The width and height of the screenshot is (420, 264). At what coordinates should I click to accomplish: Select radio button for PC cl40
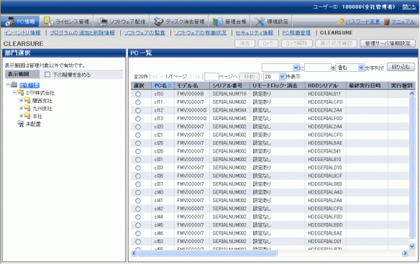point(138,193)
